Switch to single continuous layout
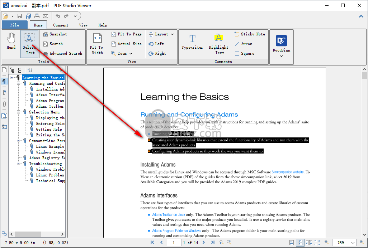Screen dimensions: 368x248 (x=300, y=243)
